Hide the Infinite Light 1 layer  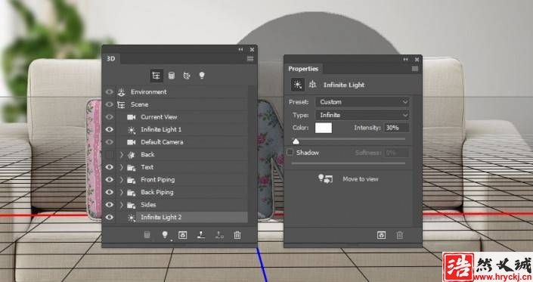[110, 129]
